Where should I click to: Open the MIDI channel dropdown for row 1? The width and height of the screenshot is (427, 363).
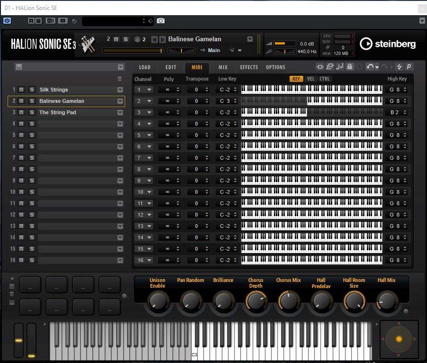pyautogui.click(x=144, y=90)
